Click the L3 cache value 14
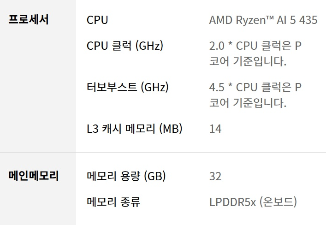326x225 pixels. pyautogui.click(x=215, y=129)
